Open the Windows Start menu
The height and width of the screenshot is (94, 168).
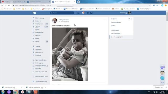[3, 92]
